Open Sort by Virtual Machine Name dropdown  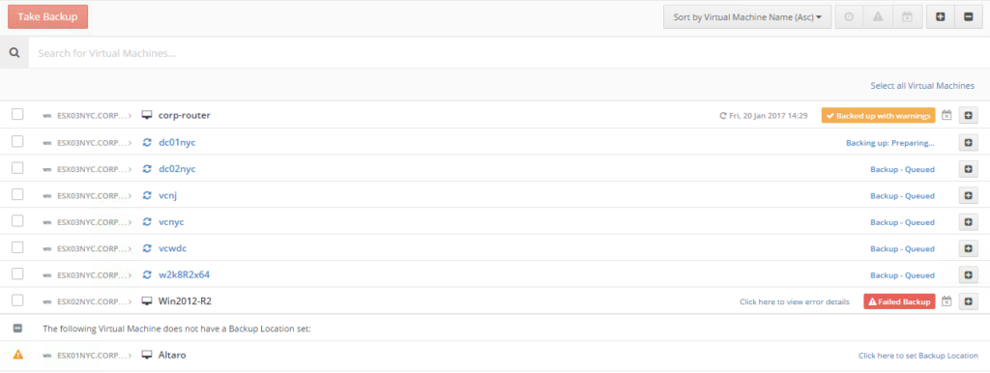click(747, 17)
